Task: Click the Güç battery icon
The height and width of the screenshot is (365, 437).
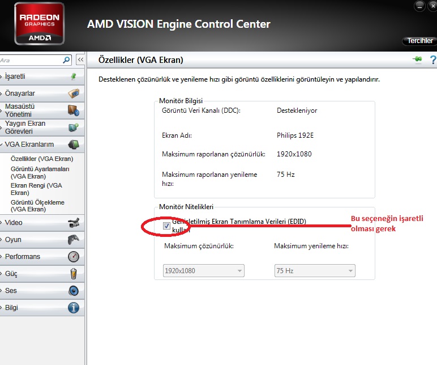Action: [74, 274]
